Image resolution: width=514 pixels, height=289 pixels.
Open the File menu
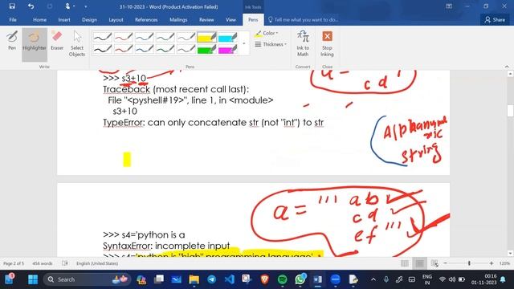pos(13,19)
